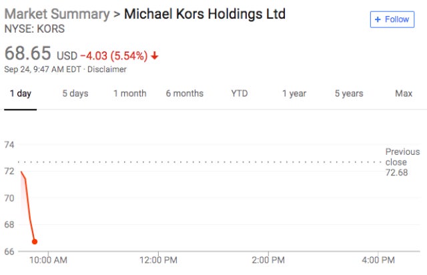This screenshot has height=275, width=427.
Task: View the 1 year chart range
Action: [x=294, y=93]
